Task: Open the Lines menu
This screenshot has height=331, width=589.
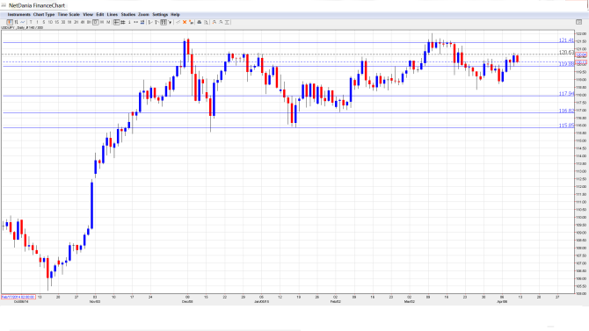Action: click(x=113, y=15)
